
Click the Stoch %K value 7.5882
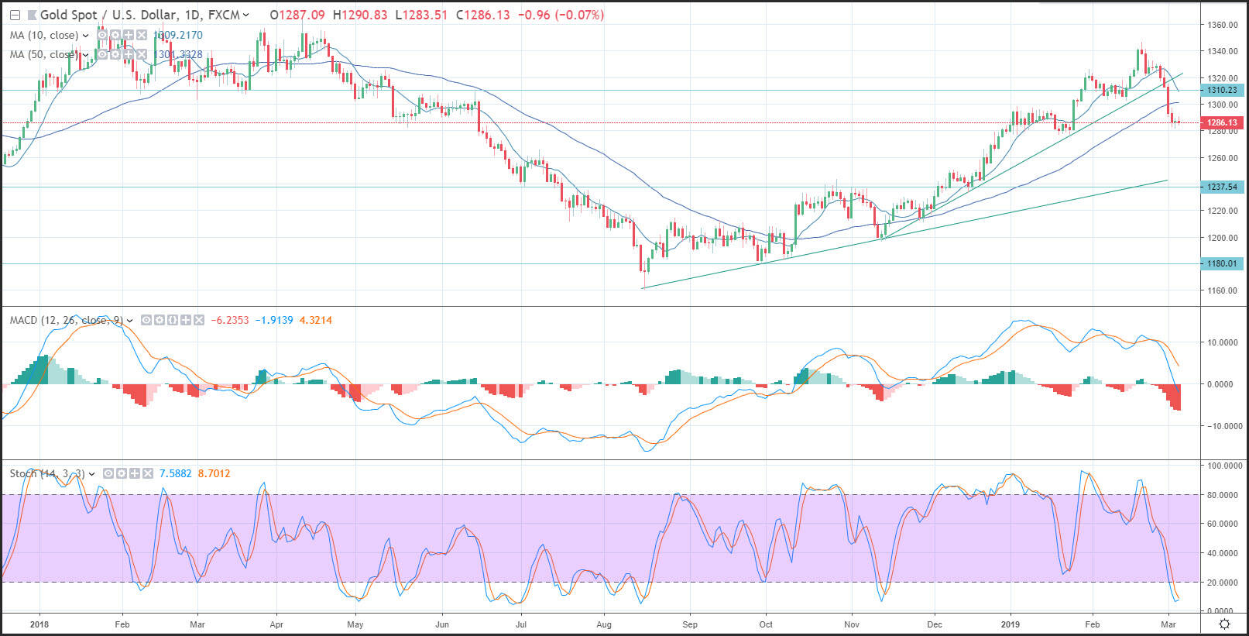pos(175,473)
